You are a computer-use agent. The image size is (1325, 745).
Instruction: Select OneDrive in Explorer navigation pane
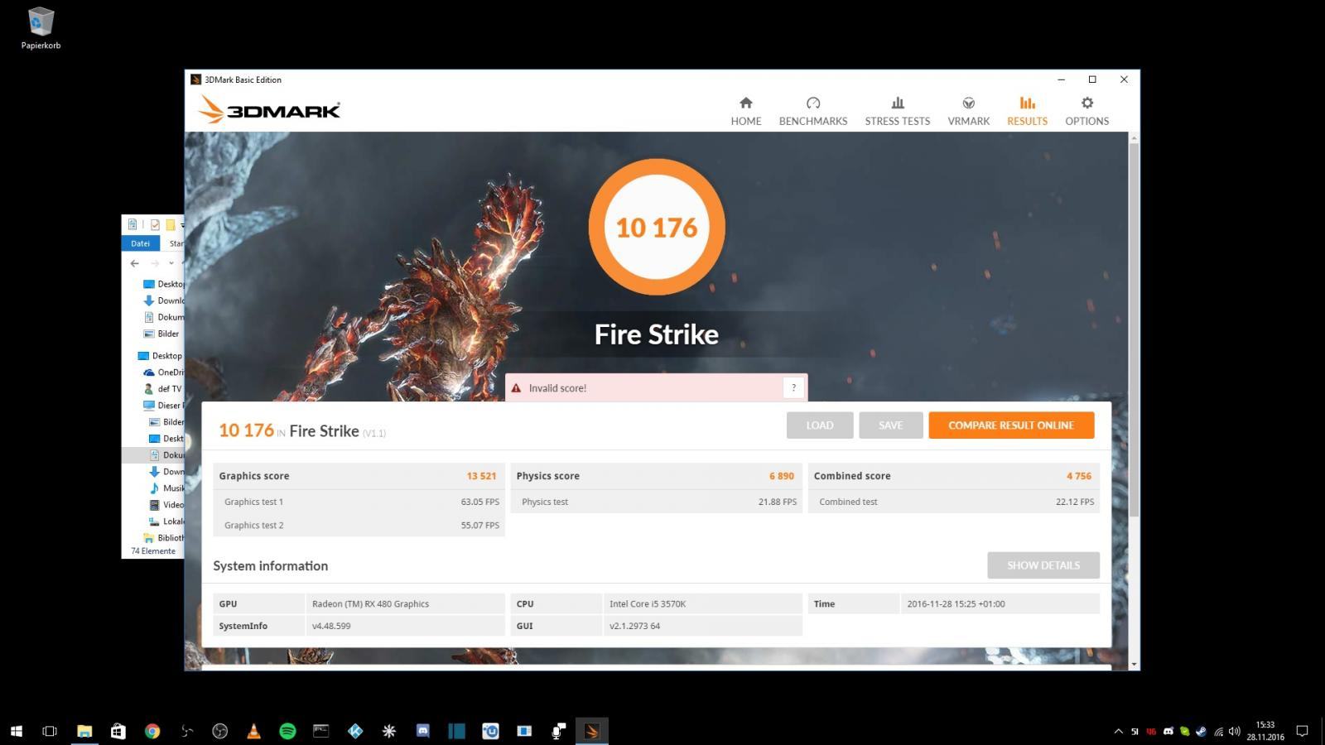[x=163, y=372]
